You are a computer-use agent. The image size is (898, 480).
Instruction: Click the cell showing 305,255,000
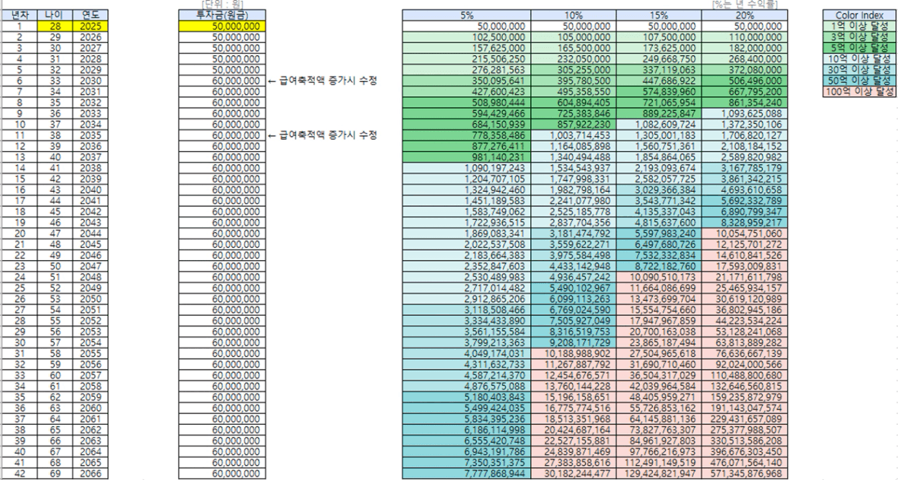[x=573, y=69]
